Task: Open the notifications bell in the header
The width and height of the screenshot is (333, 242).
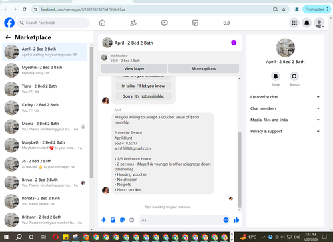Action: (x=307, y=23)
